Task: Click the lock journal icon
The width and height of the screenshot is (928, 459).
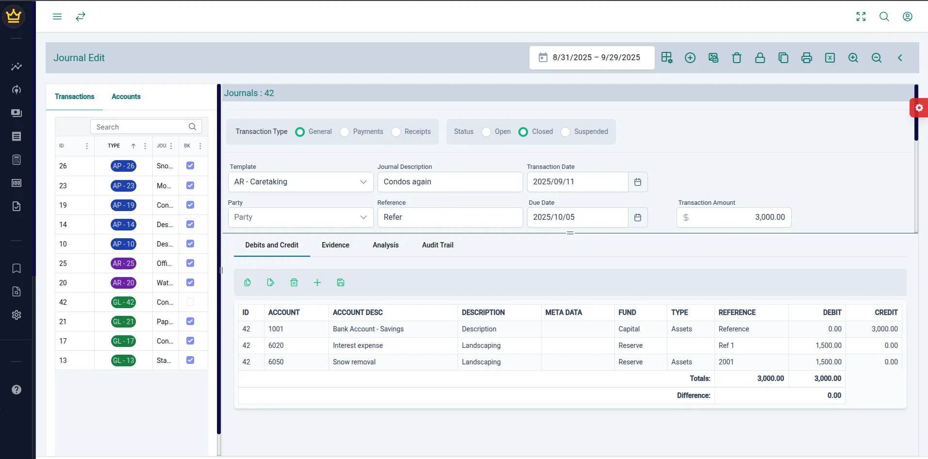Action: [760, 58]
